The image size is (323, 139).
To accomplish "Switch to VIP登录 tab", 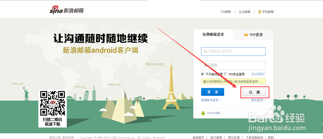I will (253, 34).
